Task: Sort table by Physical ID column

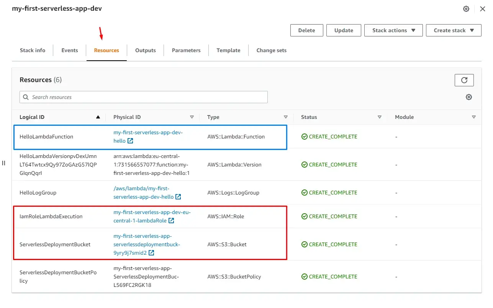Action: 192,117
